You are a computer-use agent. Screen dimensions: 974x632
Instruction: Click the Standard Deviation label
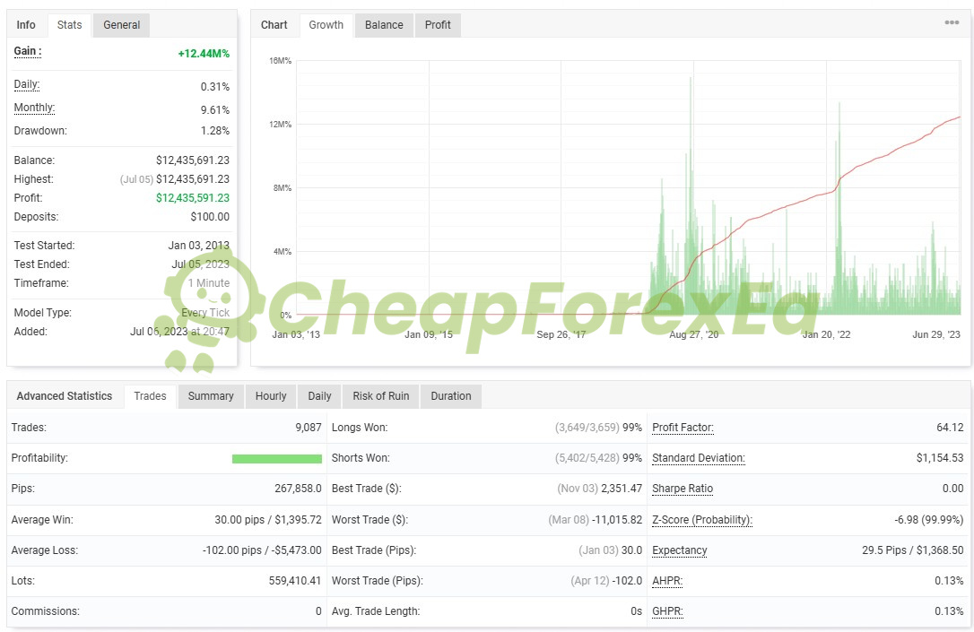click(x=698, y=458)
